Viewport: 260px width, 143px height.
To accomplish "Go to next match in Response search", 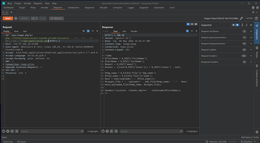I will 116,131.
